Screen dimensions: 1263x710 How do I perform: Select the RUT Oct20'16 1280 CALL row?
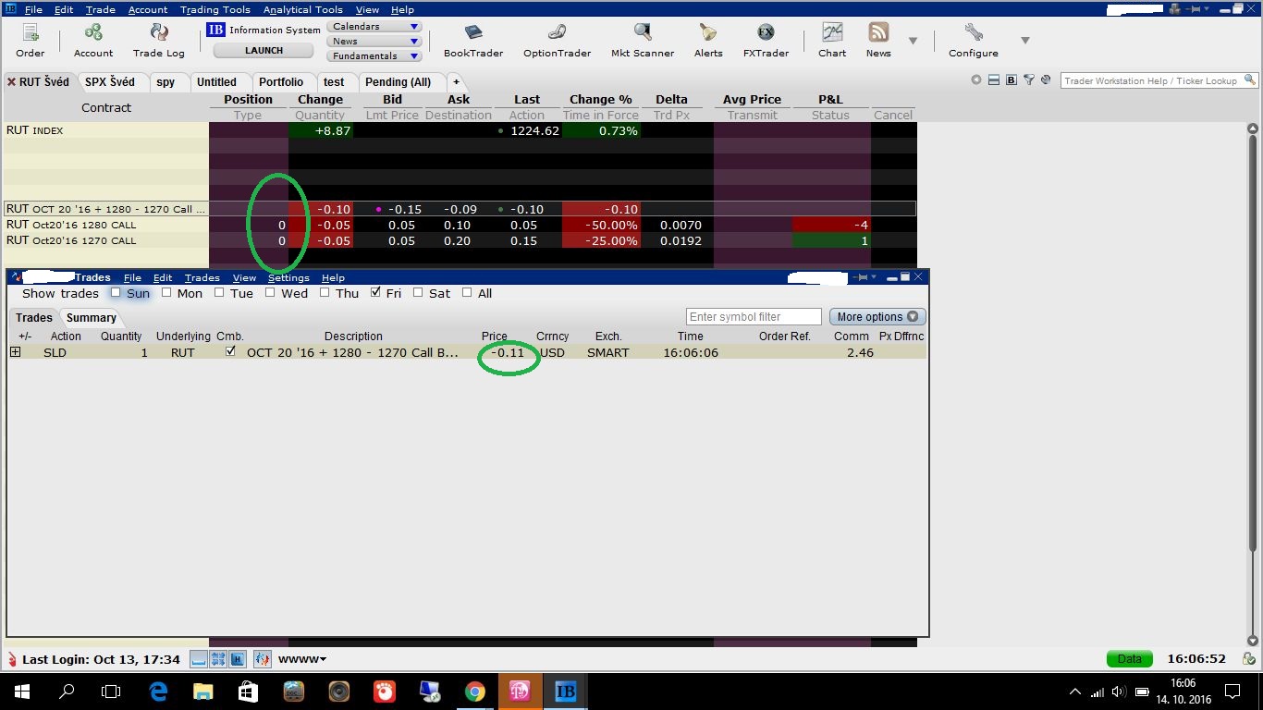pyautogui.click(x=460, y=225)
